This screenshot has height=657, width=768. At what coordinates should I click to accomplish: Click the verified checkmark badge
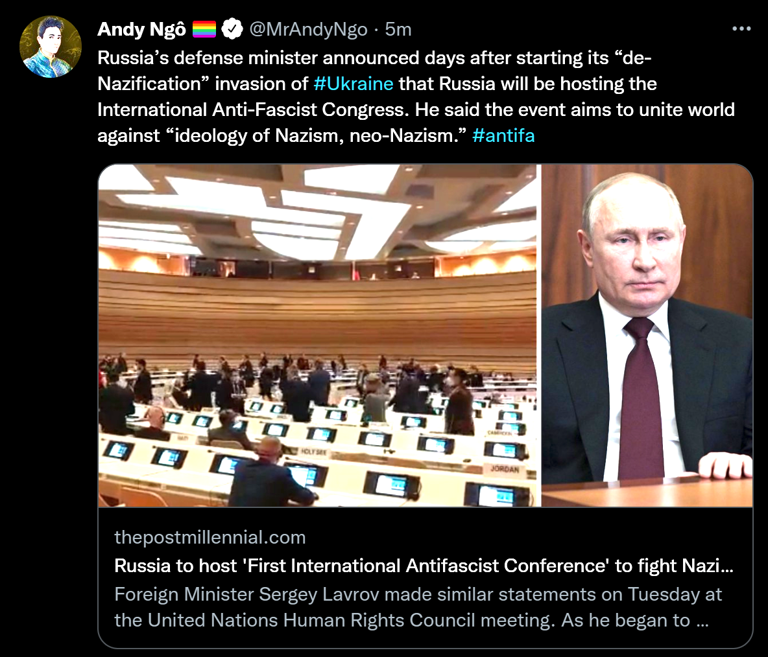[232, 29]
